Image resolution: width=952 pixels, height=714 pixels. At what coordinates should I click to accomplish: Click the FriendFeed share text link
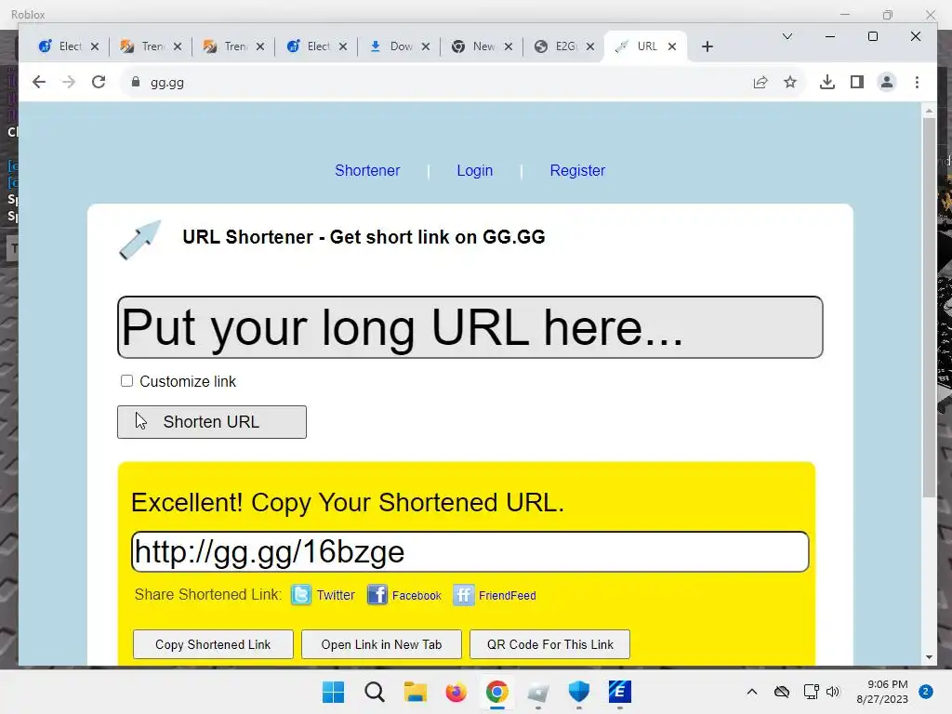point(507,596)
